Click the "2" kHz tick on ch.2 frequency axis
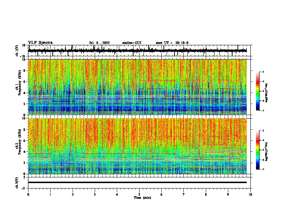 coord(25,163)
